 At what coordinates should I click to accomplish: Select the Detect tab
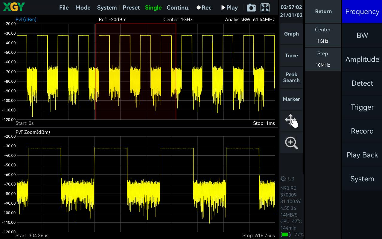362,83
